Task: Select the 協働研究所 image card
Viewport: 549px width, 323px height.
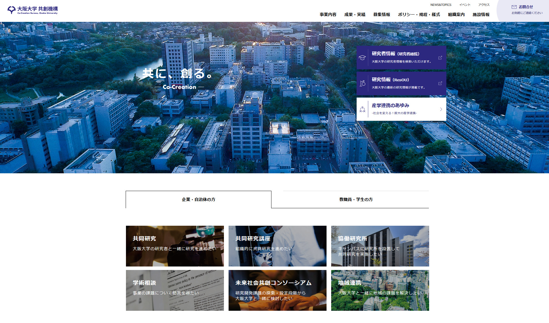Action: [x=380, y=246]
